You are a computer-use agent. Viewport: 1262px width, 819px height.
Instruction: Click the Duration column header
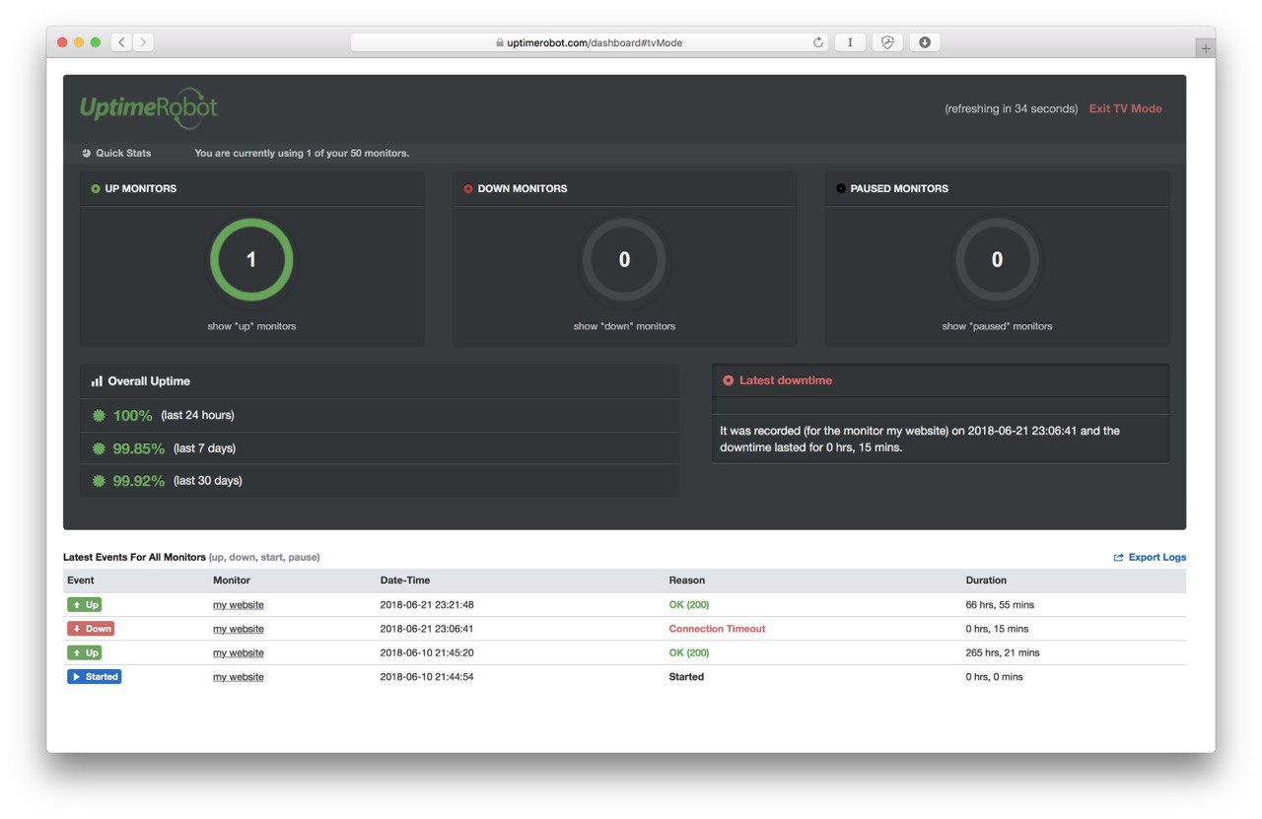pos(986,580)
